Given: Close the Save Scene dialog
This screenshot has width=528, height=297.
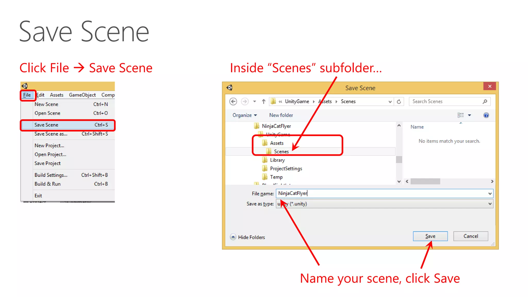Looking at the screenshot, I should (x=490, y=86).
